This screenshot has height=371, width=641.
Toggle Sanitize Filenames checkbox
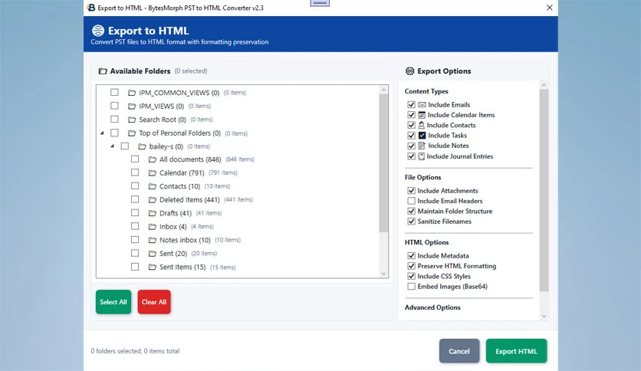(x=411, y=222)
